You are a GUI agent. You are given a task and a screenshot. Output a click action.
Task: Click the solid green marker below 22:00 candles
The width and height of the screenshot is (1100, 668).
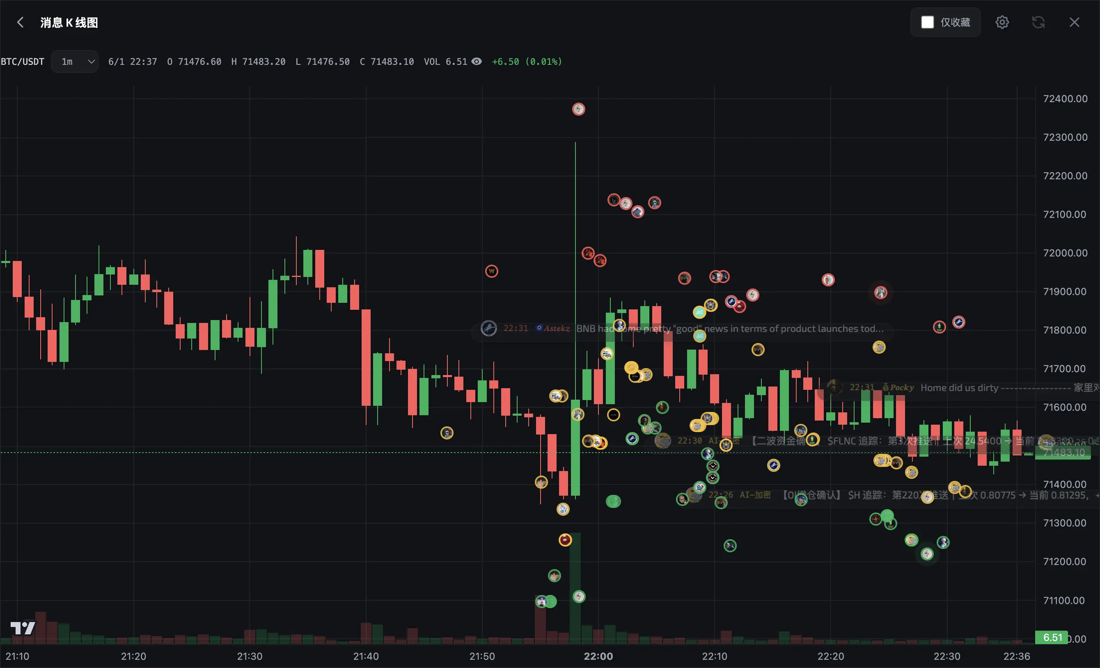coord(613,501)
